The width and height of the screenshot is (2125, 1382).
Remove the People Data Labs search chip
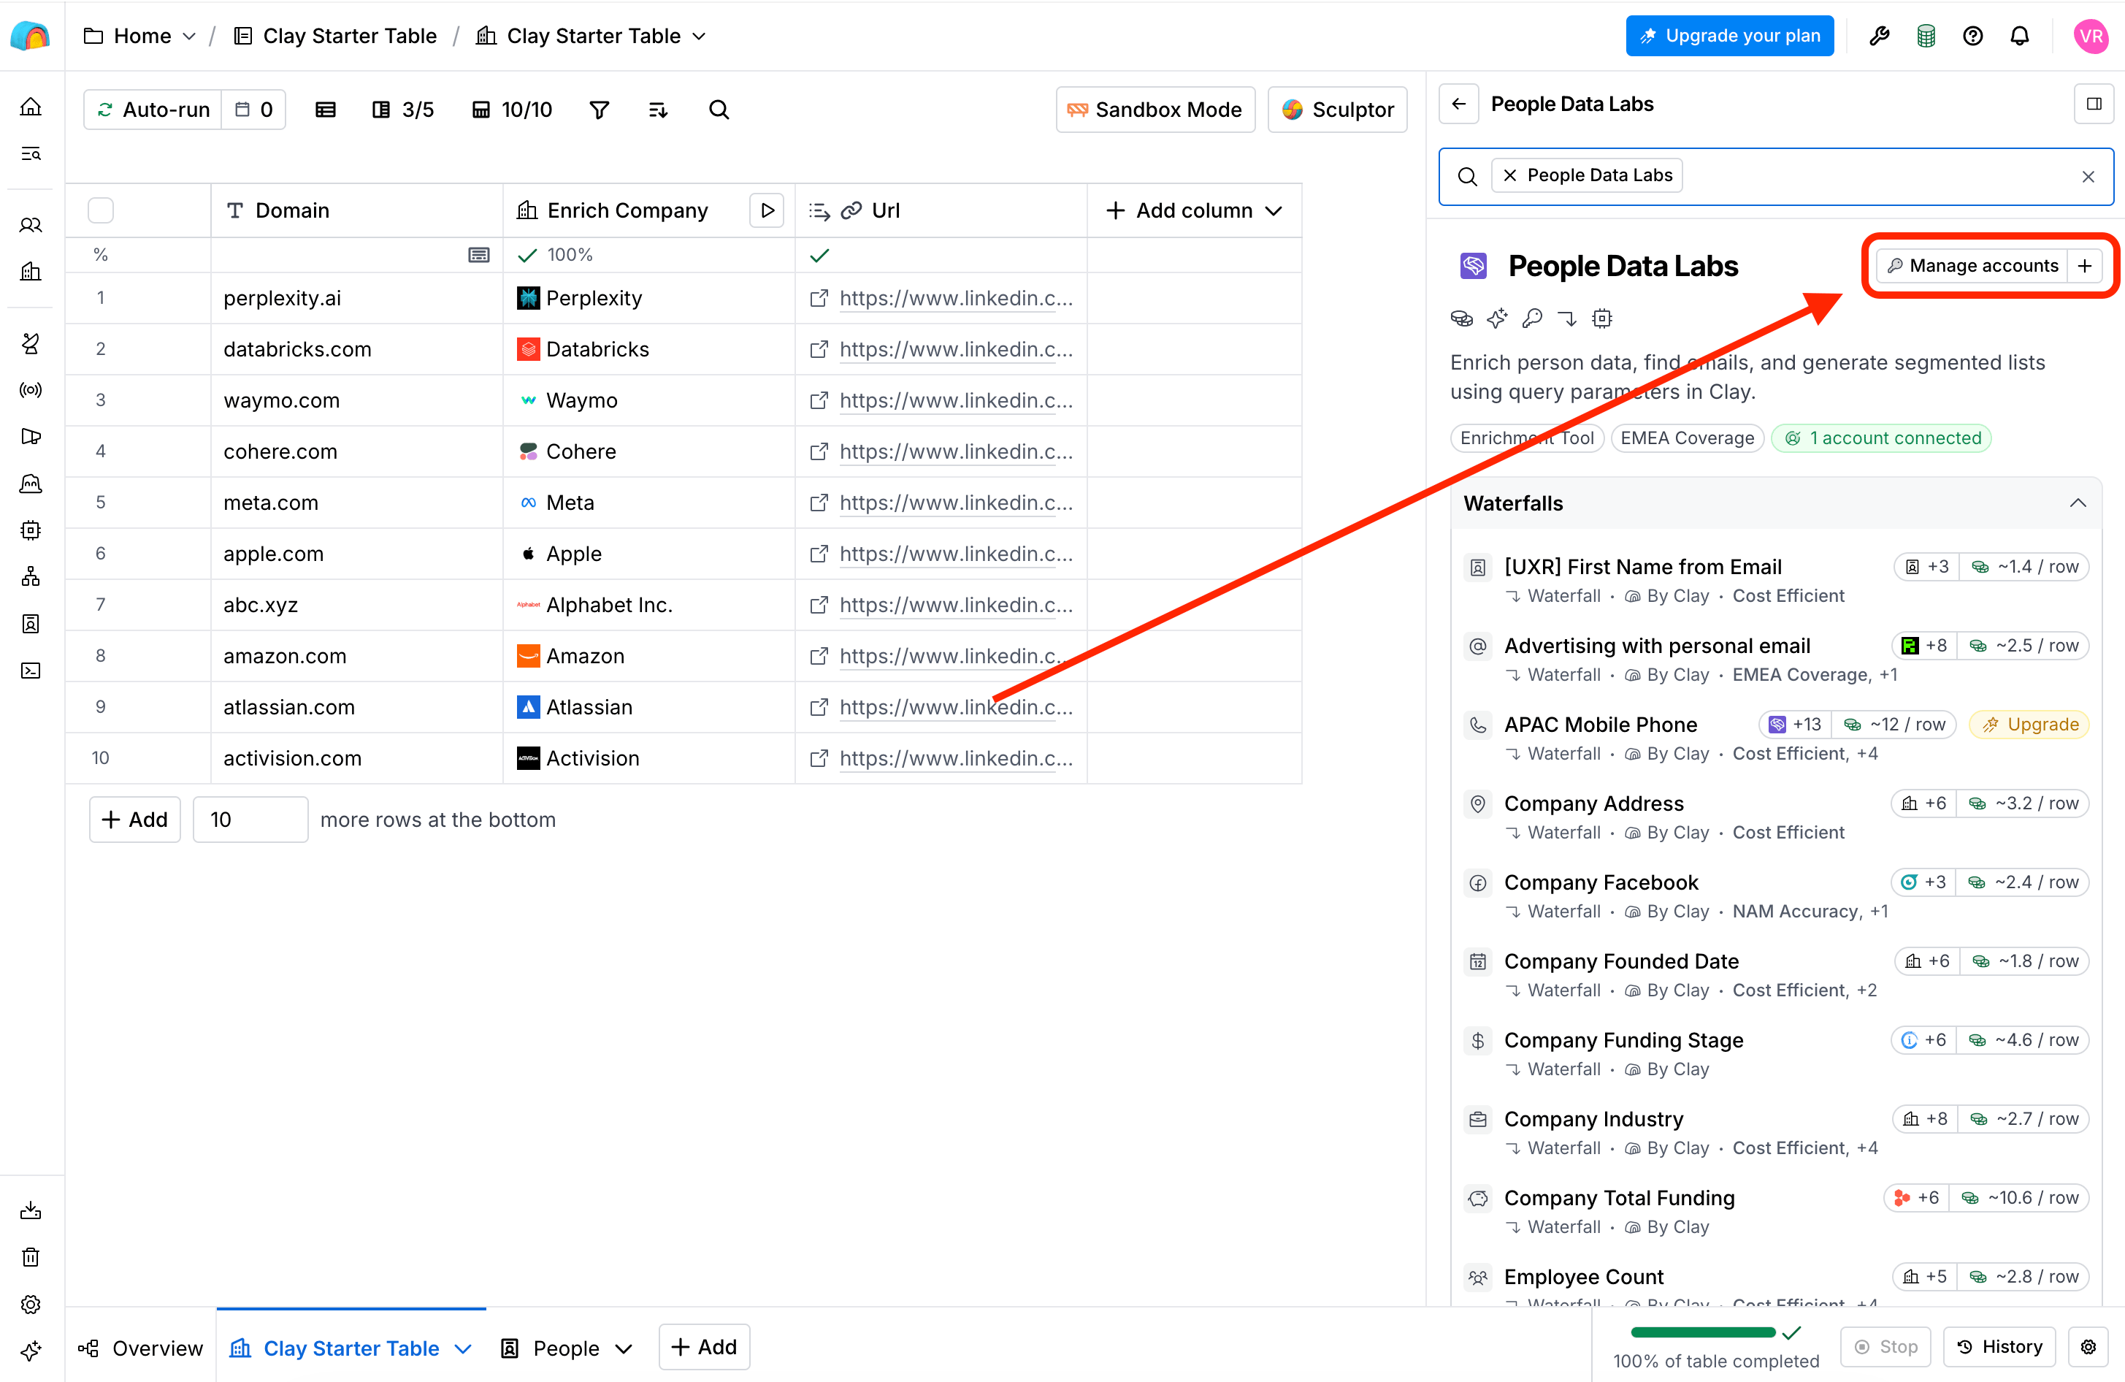[x=1510, y=176]
